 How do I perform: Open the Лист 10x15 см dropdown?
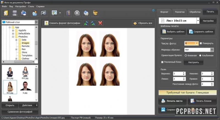pos(198,21)
